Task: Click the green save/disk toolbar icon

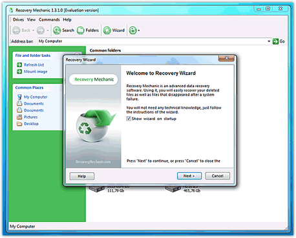Action: pos(133,30)
